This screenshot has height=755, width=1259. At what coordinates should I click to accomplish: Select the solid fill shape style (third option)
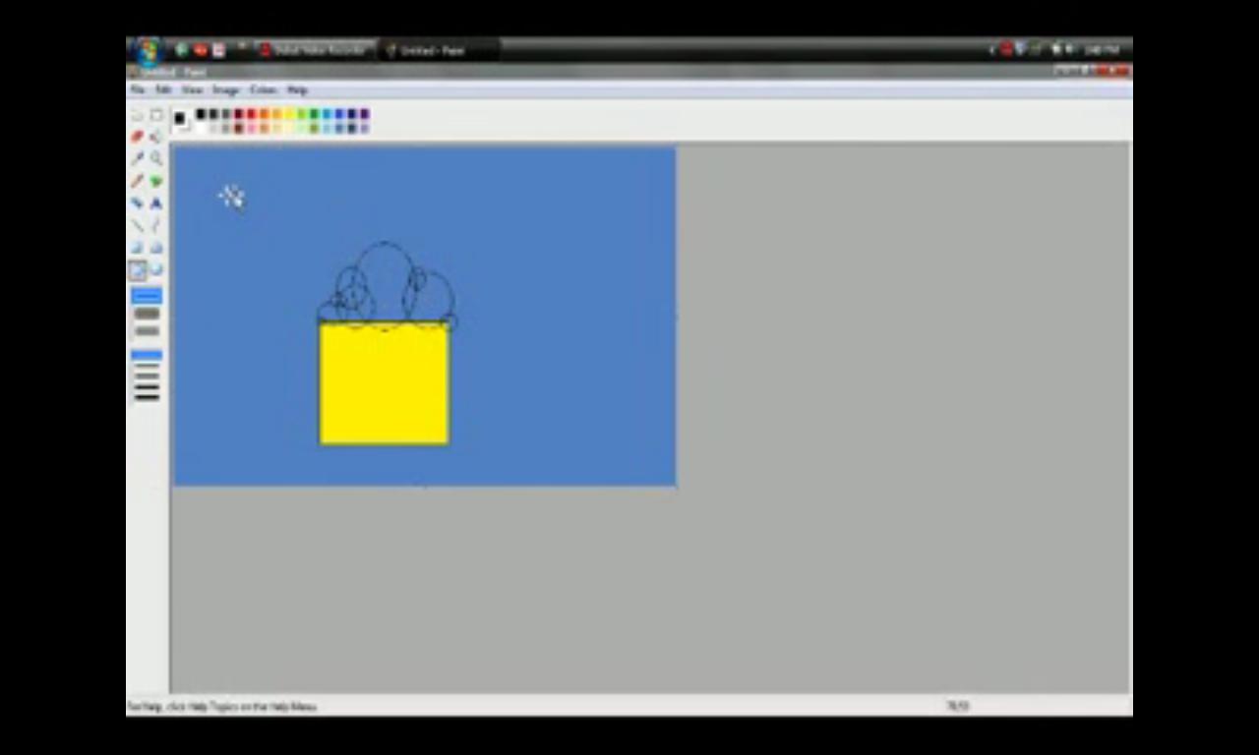147,331
